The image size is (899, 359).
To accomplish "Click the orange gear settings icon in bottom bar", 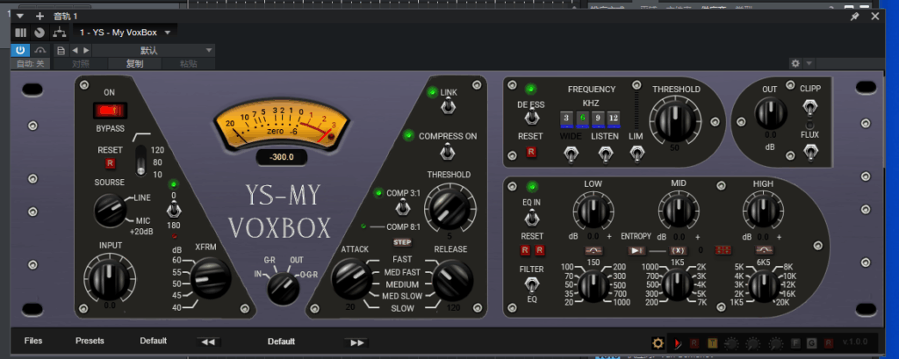I will [x=658, y=343].
